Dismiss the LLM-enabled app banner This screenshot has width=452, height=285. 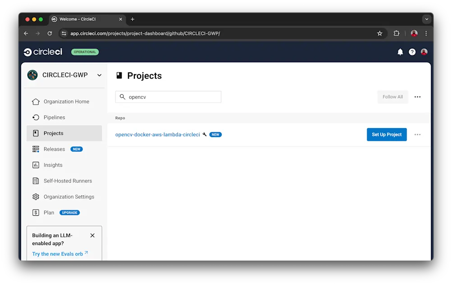click(92, 235)
